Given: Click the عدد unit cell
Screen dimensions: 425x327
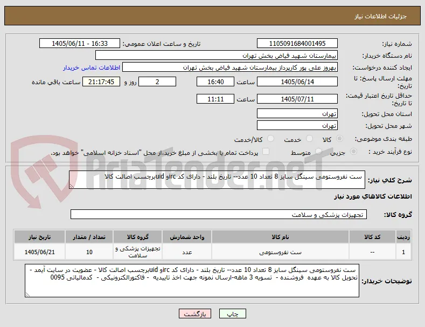Looking at the screenshot, I should (187, 252).
